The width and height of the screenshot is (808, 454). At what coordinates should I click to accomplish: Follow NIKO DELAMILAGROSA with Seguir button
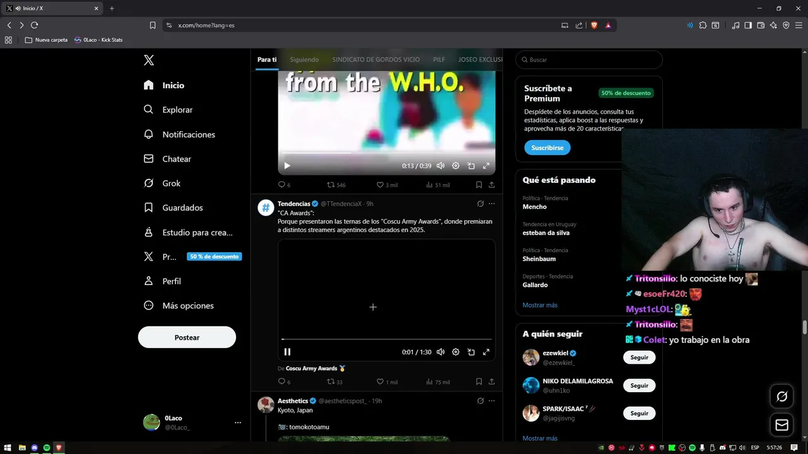639,385
